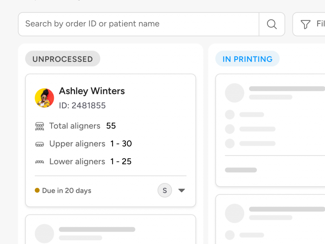325x244 pixels.
Task: Select the Upper aligners icon
Action: 39,144
